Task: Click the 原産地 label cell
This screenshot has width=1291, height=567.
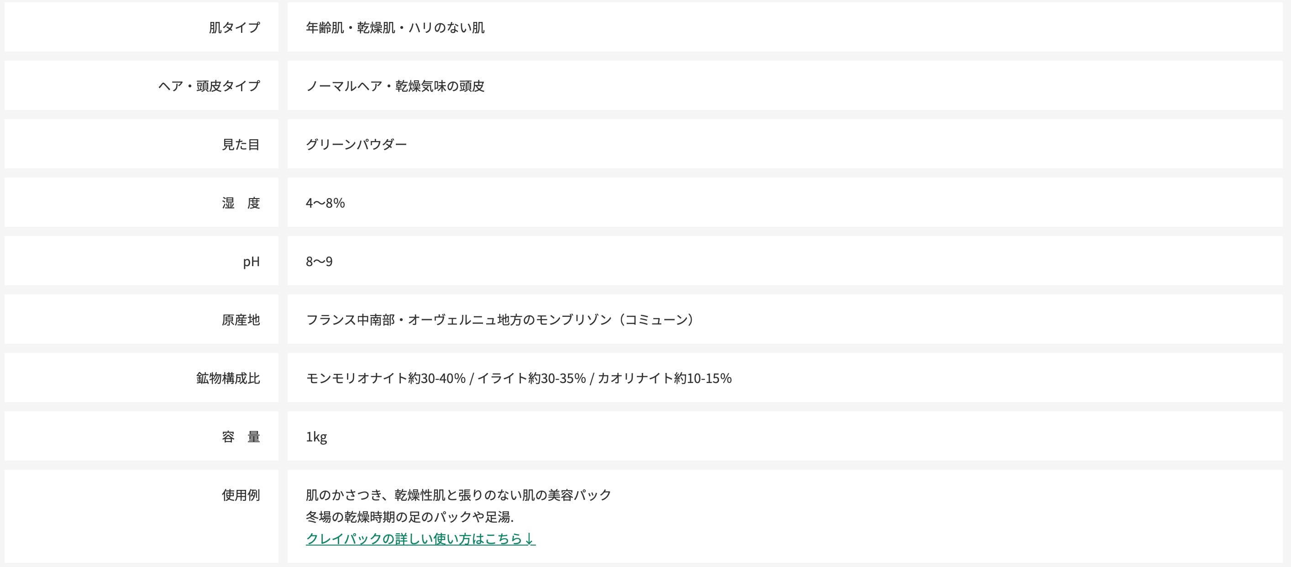Action: (241, 320)
